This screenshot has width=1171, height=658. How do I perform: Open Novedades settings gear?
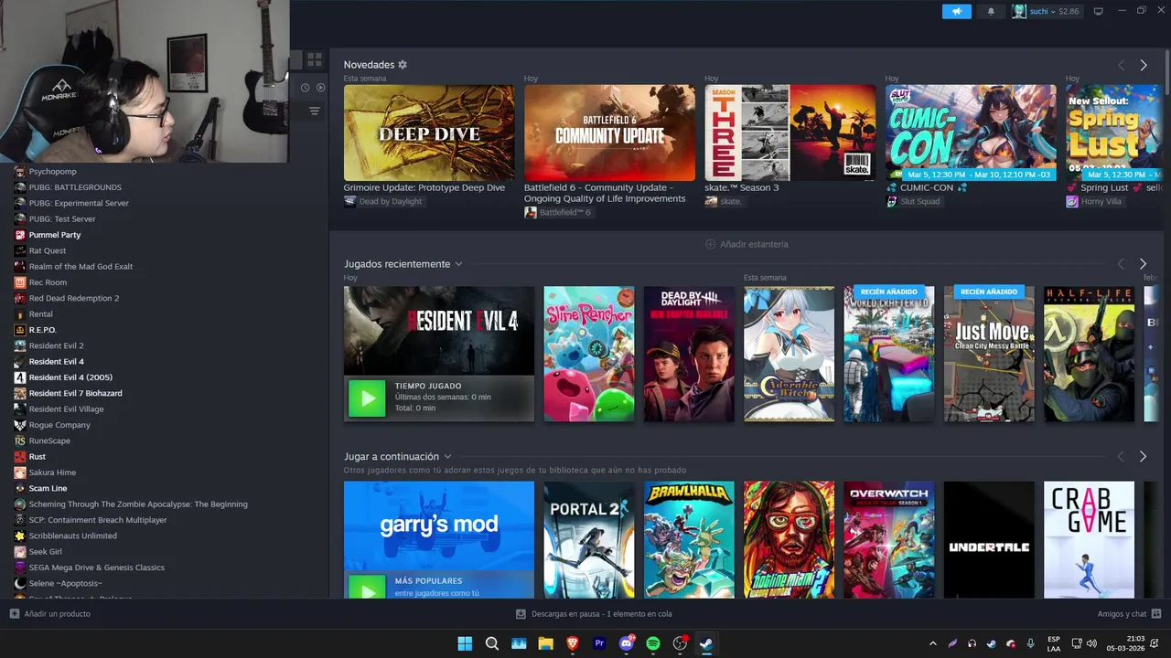[403, 65]
